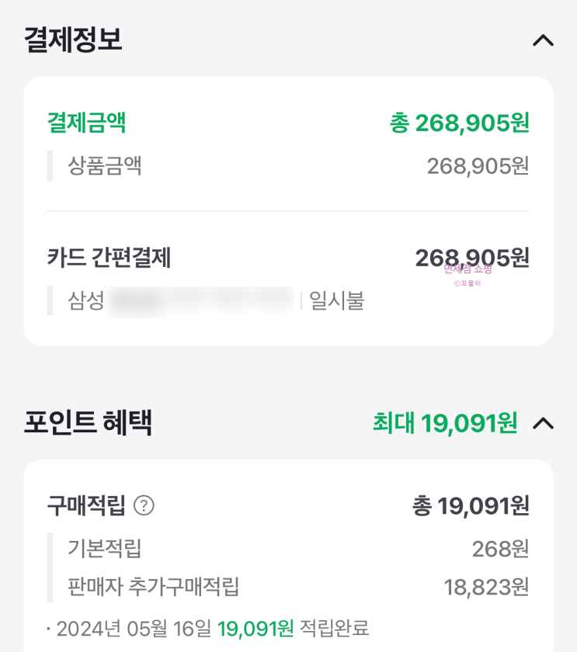Tap the 판매자 추가구매적립 label

153,587
